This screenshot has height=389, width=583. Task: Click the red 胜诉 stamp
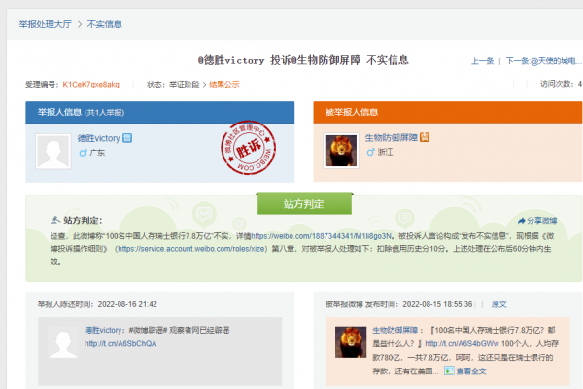coord(230,152)
